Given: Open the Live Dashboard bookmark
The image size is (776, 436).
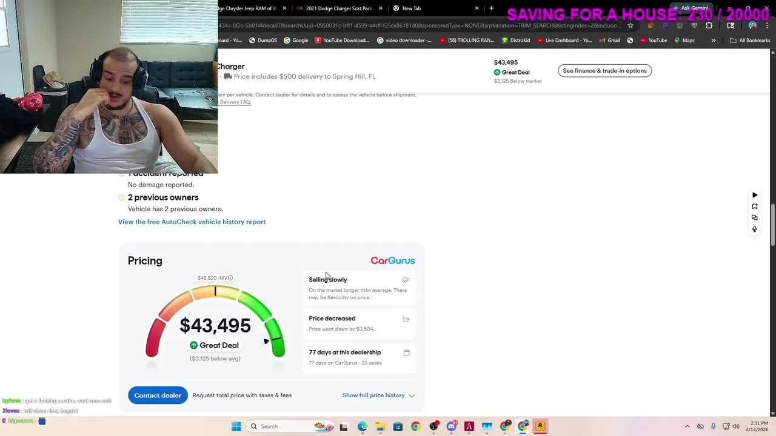Looking at the screenshot, I should point(564,41).
